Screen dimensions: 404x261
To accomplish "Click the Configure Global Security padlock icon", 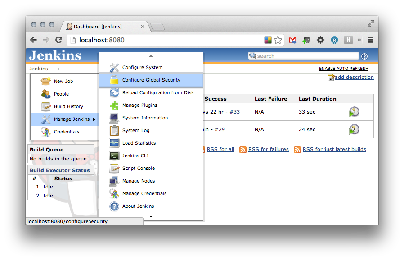I will (114, 80).
